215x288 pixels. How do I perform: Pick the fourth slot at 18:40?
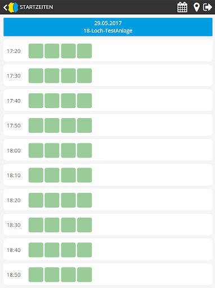pos(84,250)
